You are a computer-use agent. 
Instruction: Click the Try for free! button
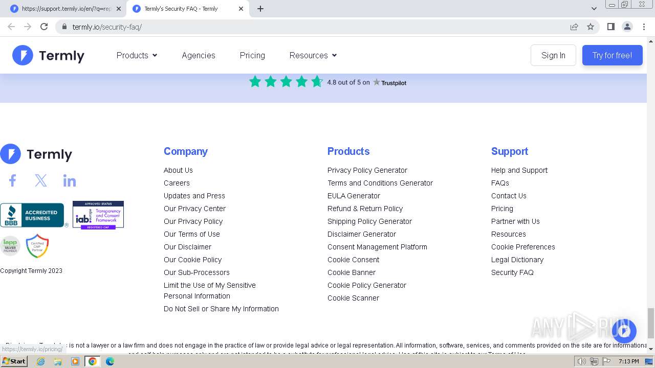pyautogui.click(x=612, y=55)
